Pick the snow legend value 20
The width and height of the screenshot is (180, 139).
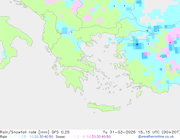(x=94, y=137)
